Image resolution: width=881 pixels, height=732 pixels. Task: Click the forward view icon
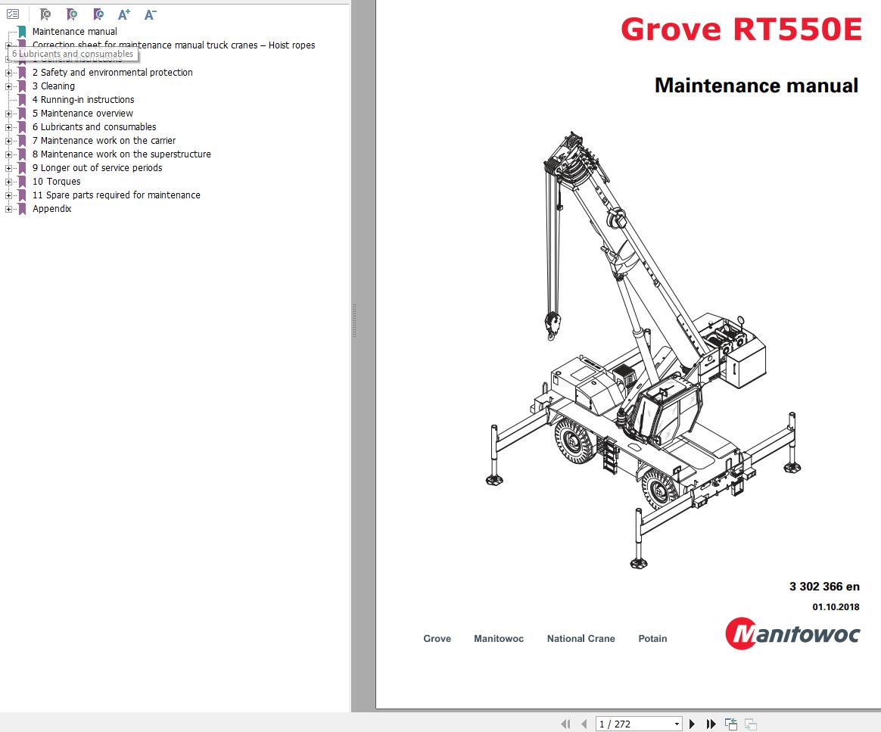tap(750, 723)
